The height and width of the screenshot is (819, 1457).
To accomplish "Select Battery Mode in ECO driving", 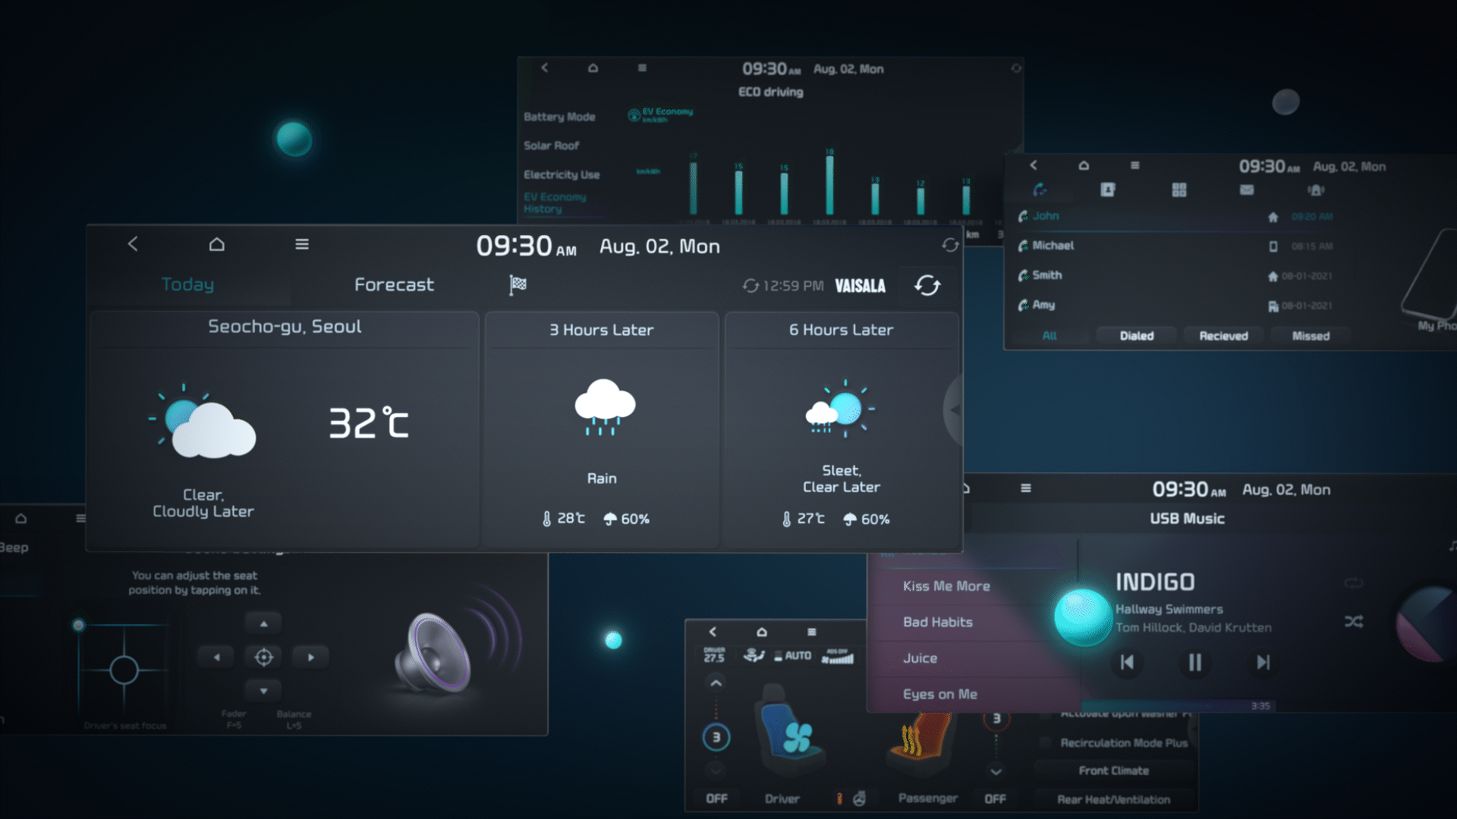I will click(x=559, y=117).
